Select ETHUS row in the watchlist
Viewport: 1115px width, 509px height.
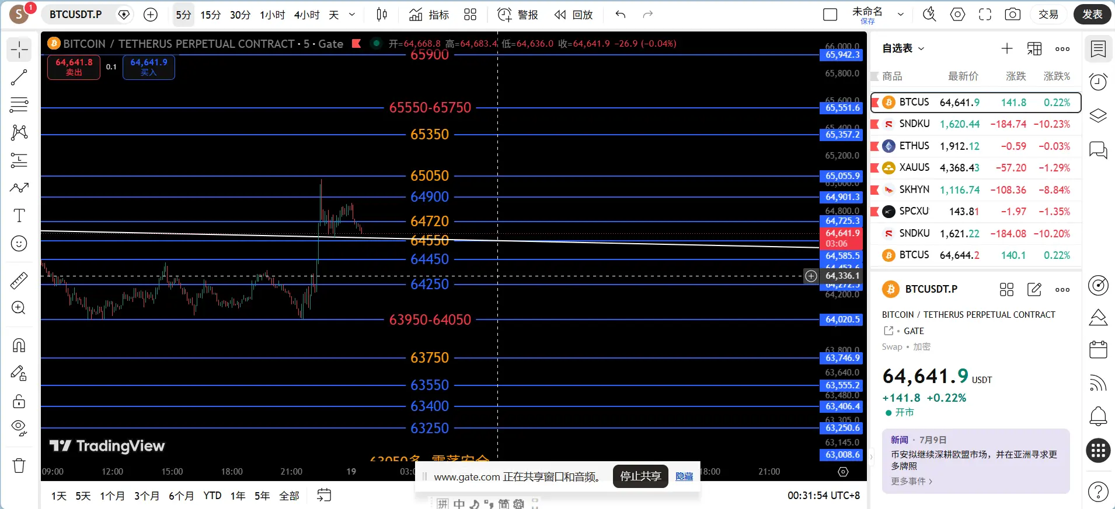[x=975, y=146]
